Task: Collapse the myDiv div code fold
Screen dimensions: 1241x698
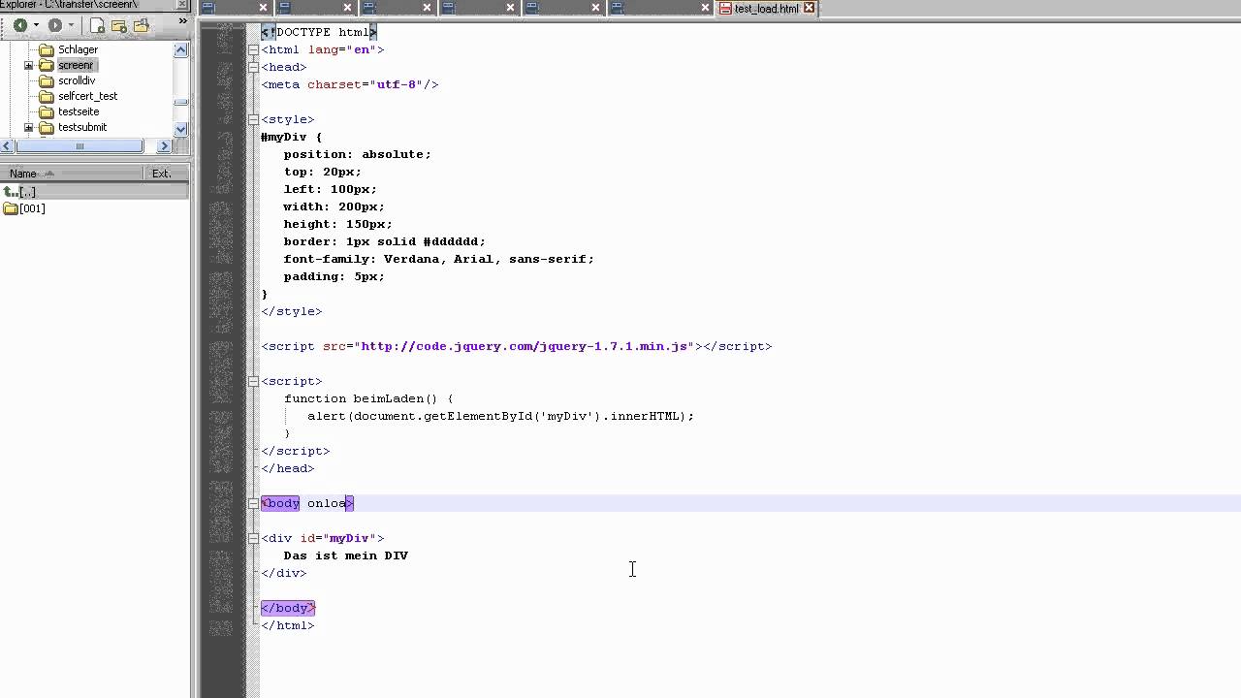Action: click(253, 538)
